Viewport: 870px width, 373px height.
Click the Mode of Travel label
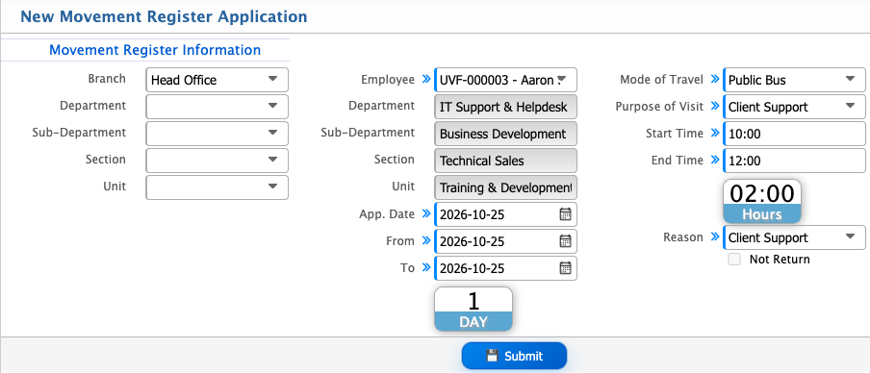point(661,79)
